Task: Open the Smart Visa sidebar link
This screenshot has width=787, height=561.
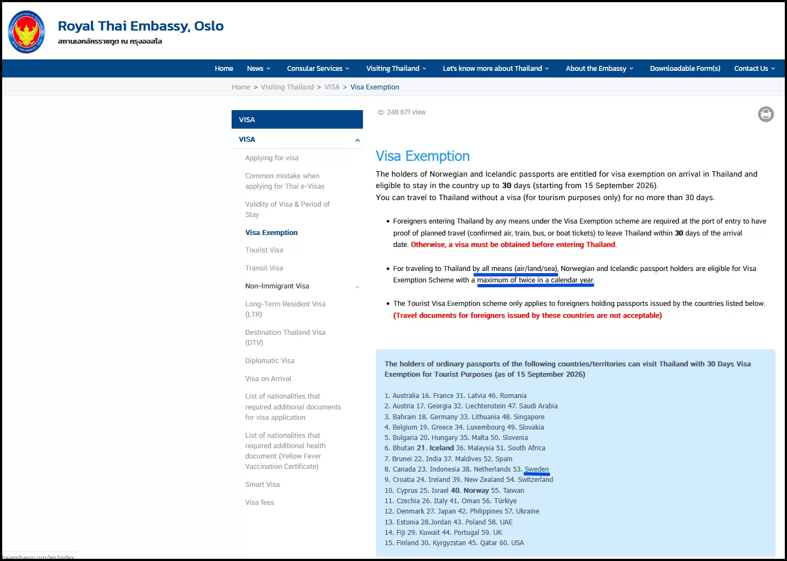Action: pyautogui.click(x=263, y=485)
